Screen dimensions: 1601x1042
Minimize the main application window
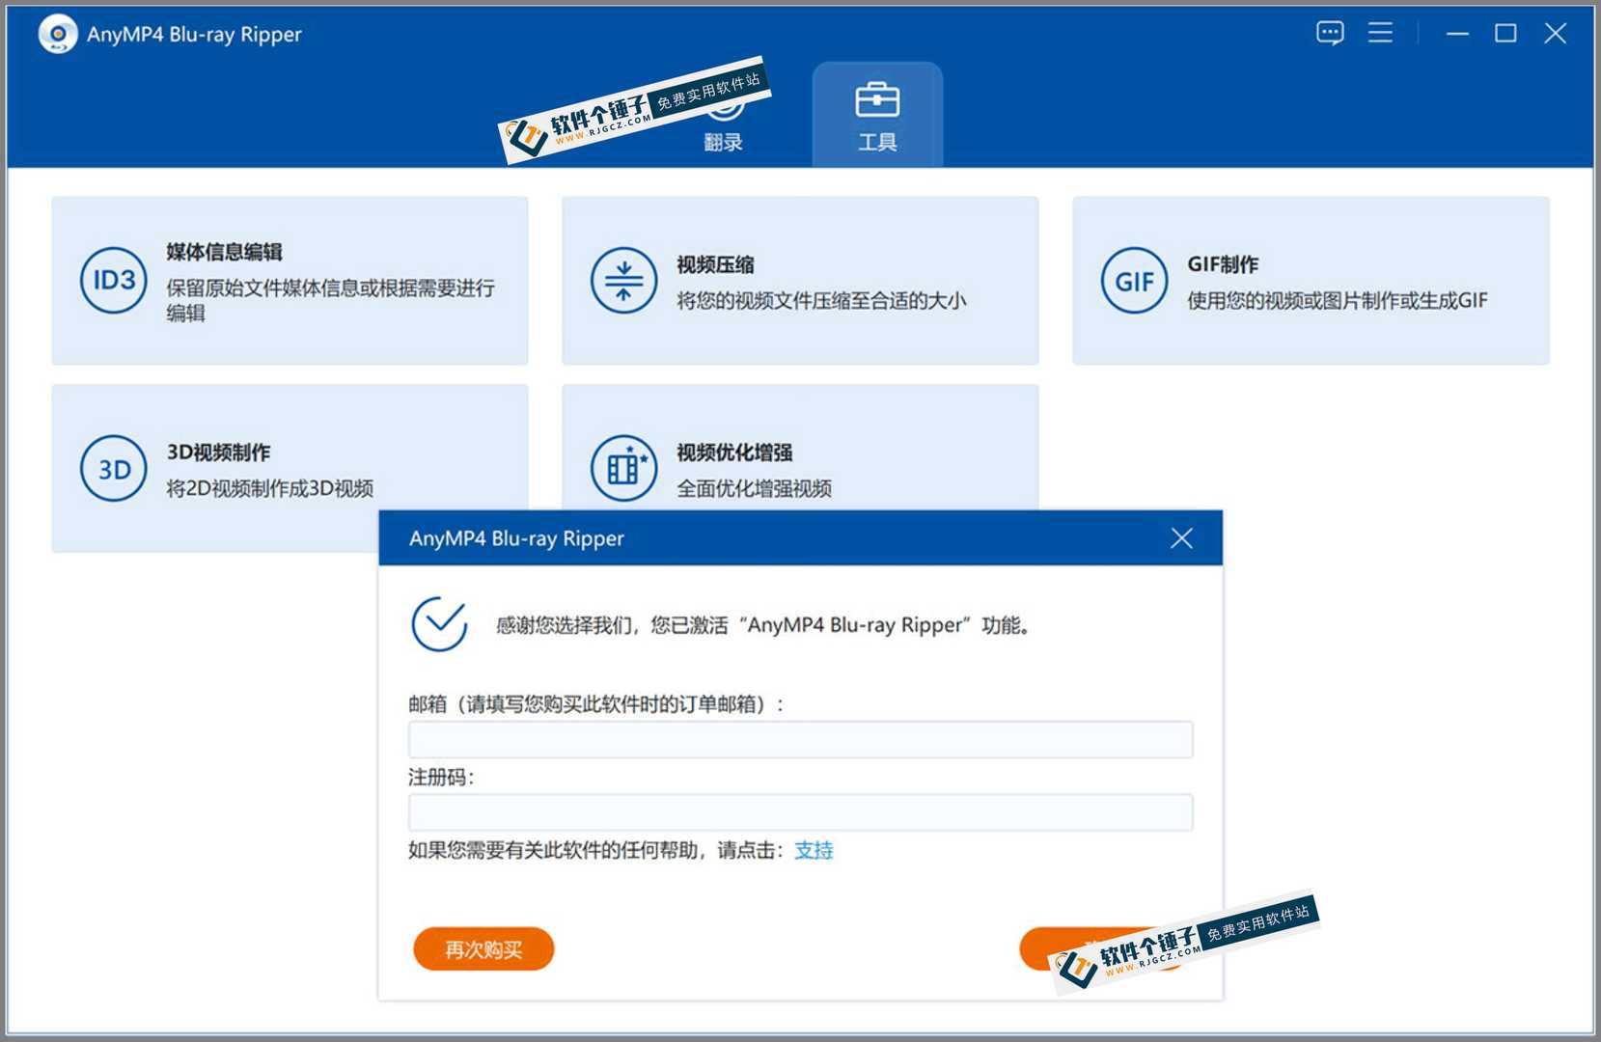(x=1457, y=34)
